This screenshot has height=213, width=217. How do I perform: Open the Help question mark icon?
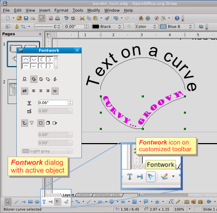pyautogui.click(x=177, y=18)
